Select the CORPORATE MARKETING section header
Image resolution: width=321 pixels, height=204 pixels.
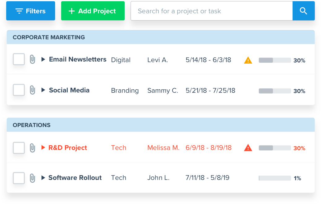[49, 37]
